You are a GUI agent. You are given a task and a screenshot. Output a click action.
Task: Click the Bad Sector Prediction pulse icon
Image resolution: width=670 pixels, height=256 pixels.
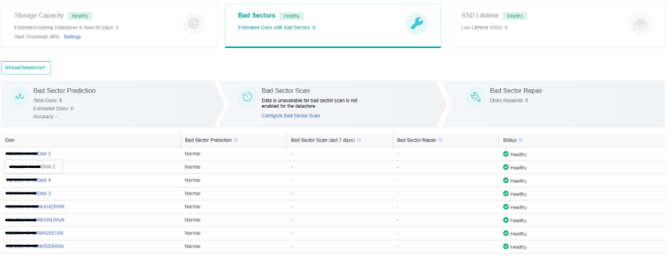pyautogui.click(x=19, y=97)
